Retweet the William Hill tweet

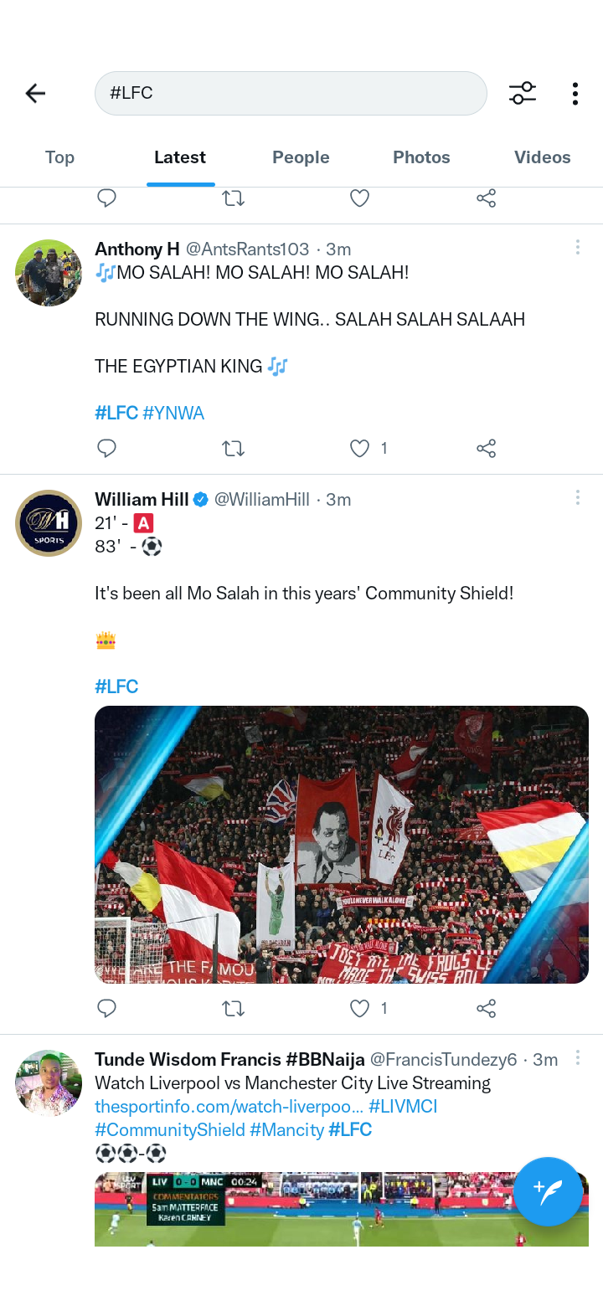233,1008
